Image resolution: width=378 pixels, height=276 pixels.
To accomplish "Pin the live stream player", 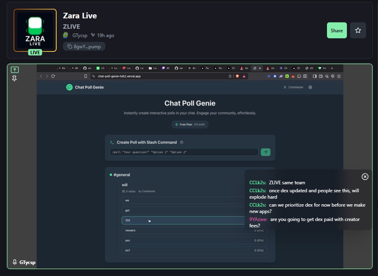I will tap(14, 79).
